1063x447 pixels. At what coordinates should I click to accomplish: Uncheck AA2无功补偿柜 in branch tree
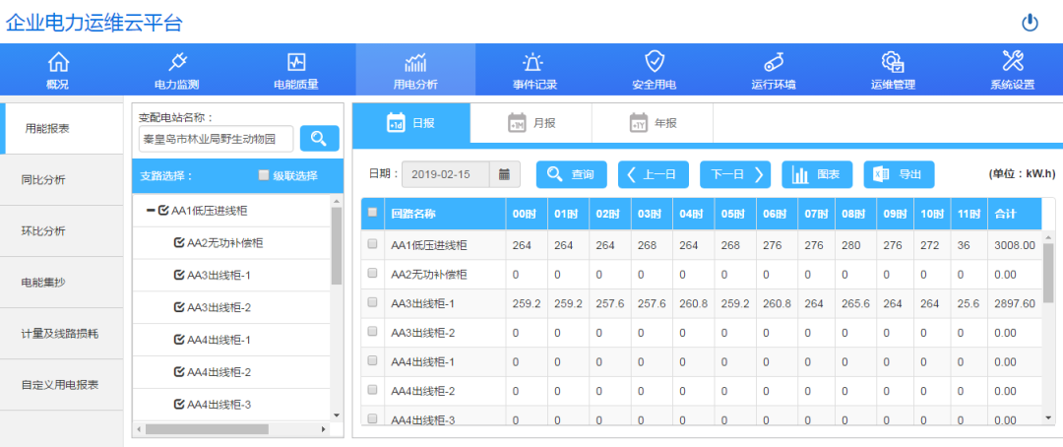click(180, 243)
